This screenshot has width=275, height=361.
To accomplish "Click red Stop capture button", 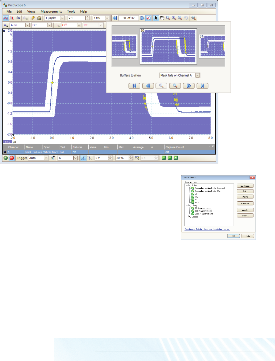I will (x=12, y=158).
